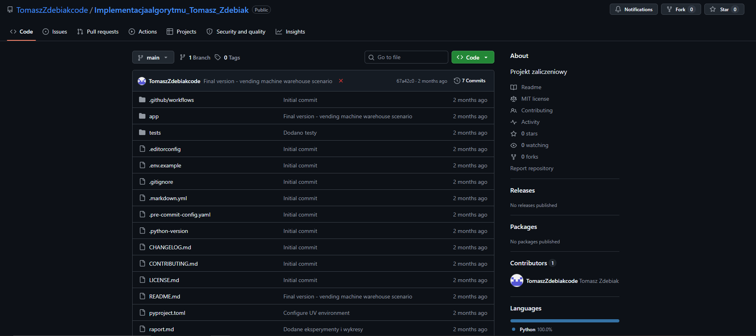Viewport: 756px width, 336px height.
Task: Open the .github/workflows folder icon
Action: click(142, 100)
